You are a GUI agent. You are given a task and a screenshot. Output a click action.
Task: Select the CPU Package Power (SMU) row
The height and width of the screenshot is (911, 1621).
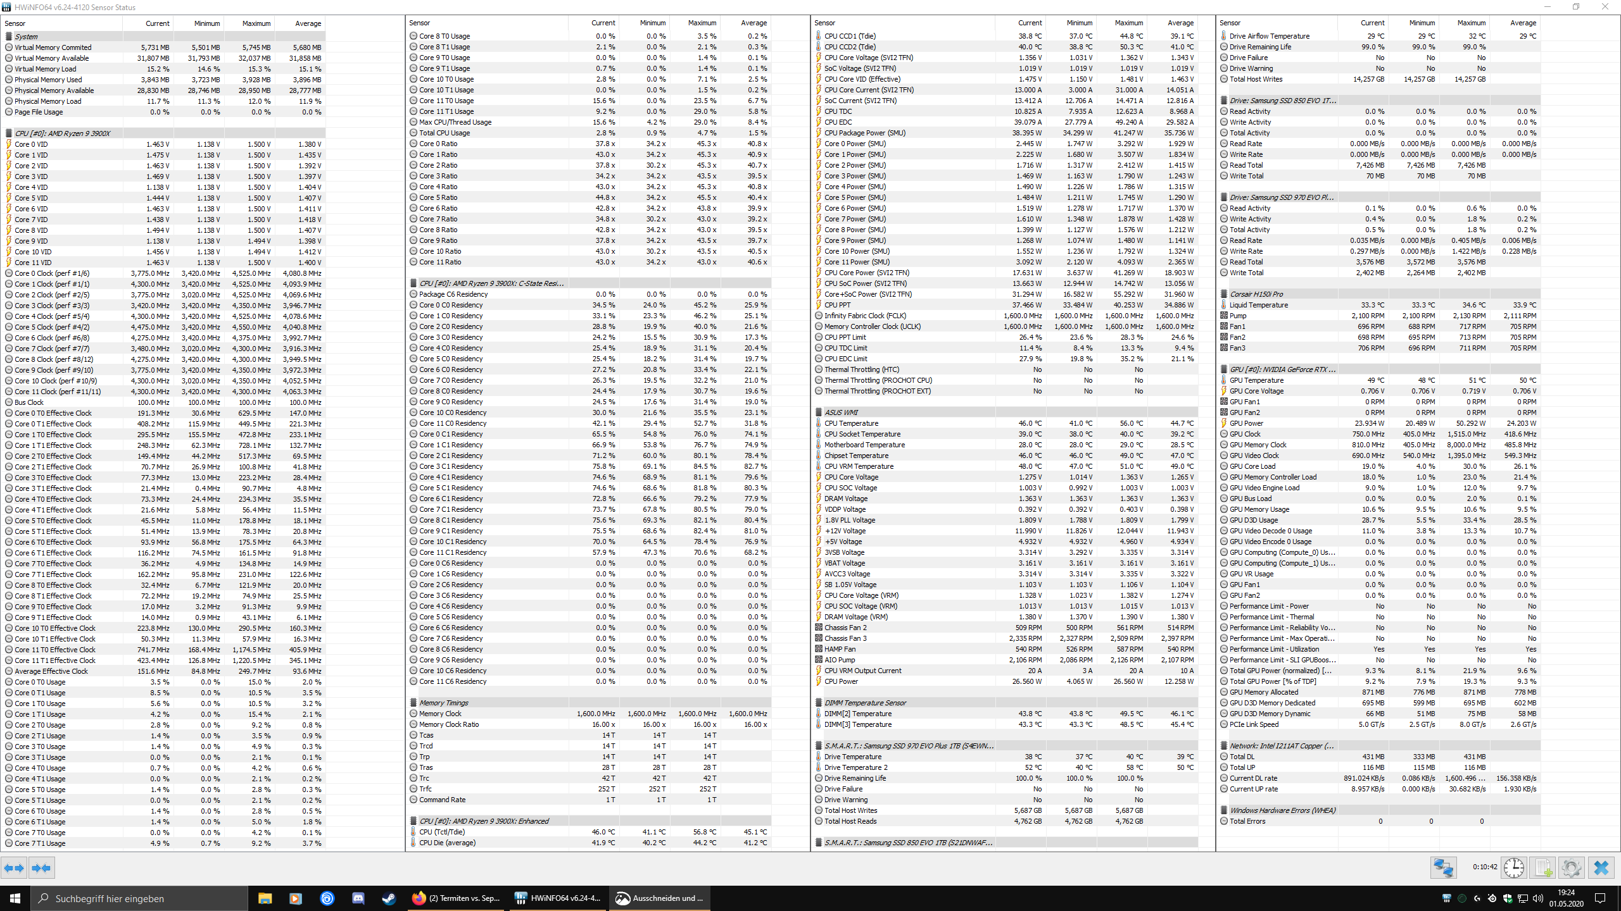coord(1006,133)
